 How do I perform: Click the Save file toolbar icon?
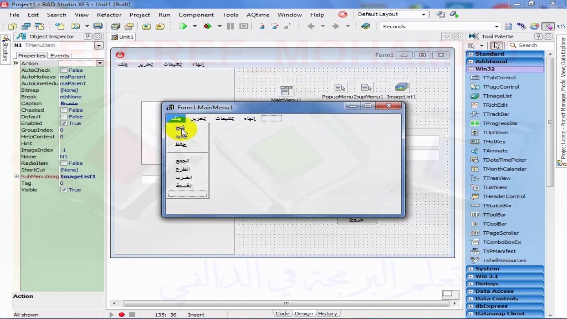pyautogui.click(x=98, y=27)
